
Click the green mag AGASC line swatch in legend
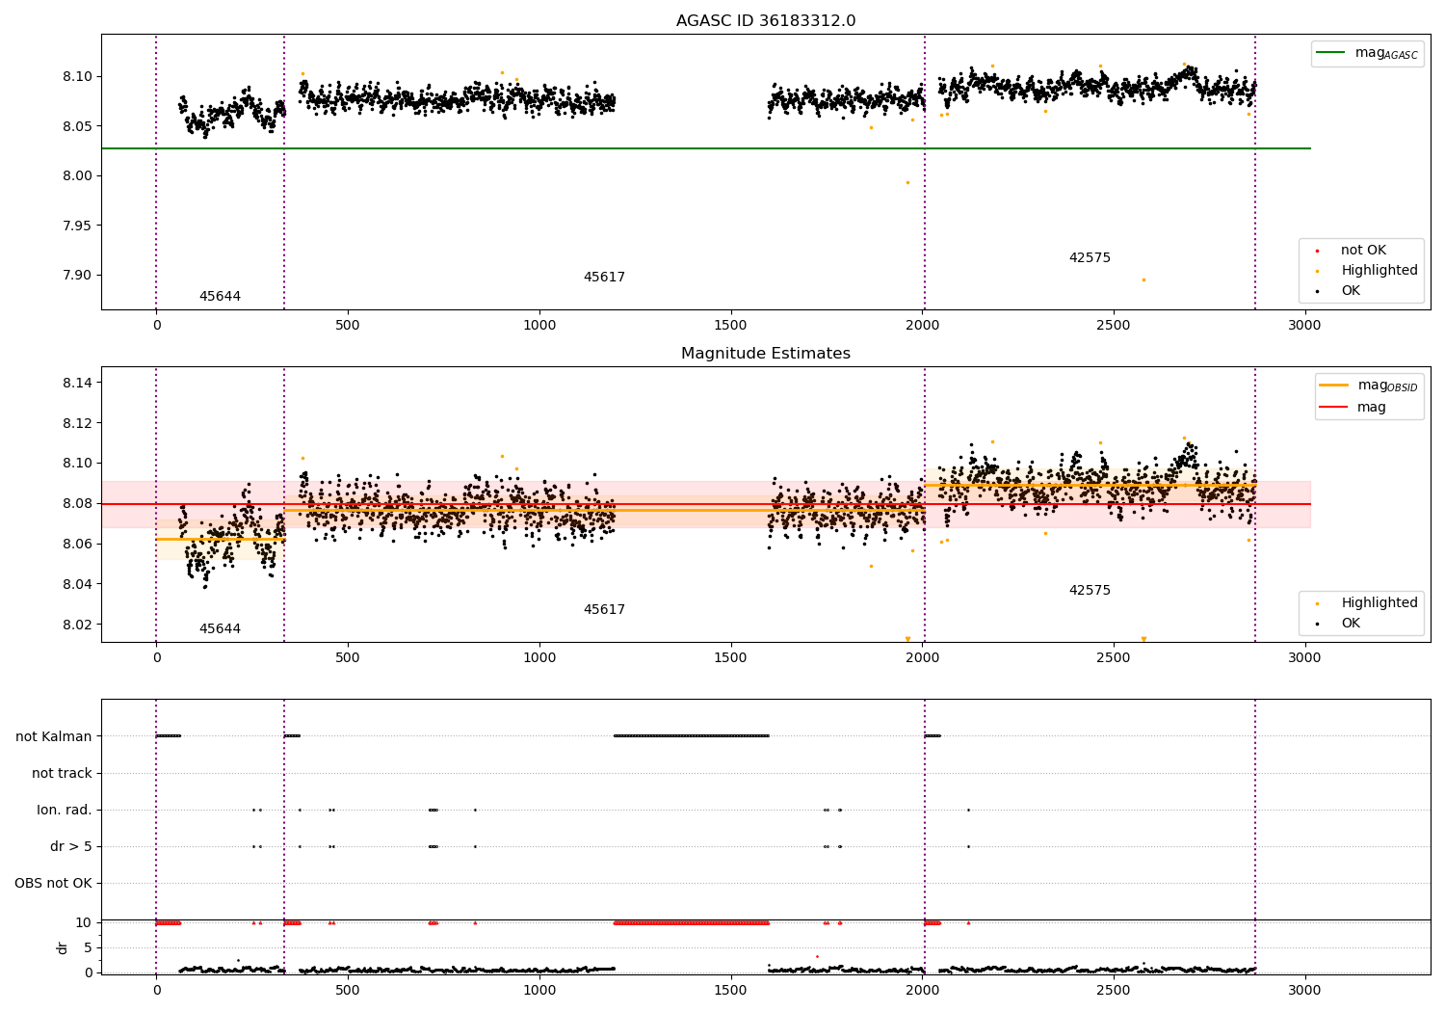click(x=1331, y=53)
